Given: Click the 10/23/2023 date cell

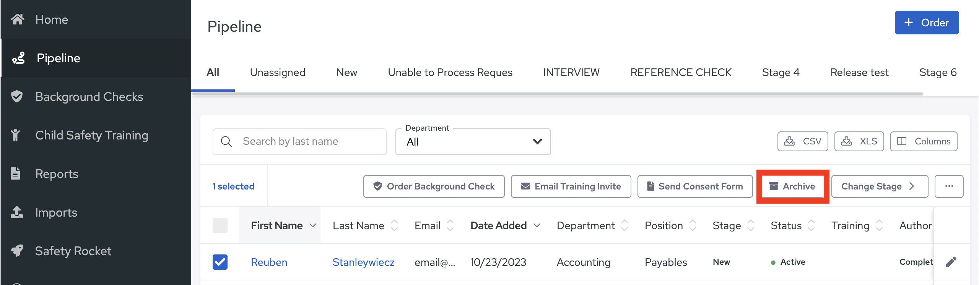Looking at the screenshot, I should pos(498,262).
